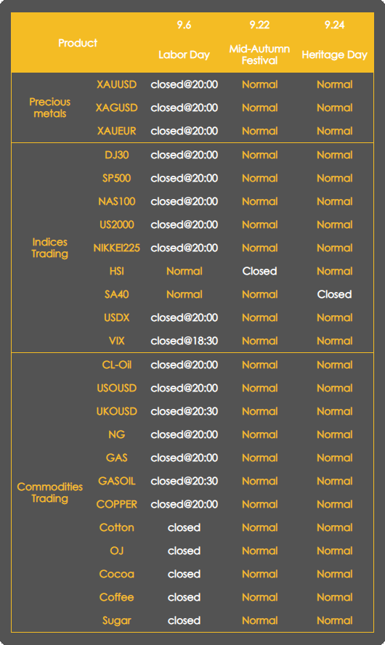Screen dimensions: 385x645
Task: Click the Heritage Day header
Action: point(334,40)
